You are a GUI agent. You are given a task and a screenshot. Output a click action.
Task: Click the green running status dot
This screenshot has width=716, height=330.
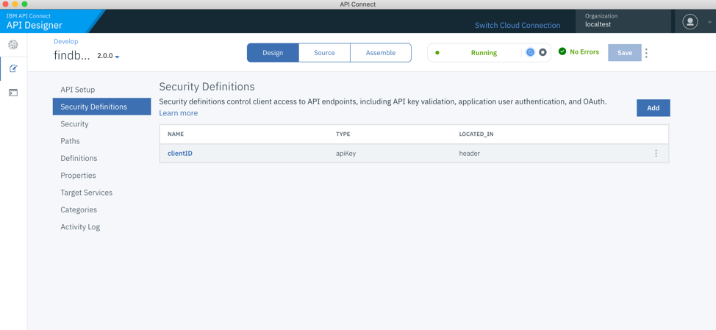(437, 52)
